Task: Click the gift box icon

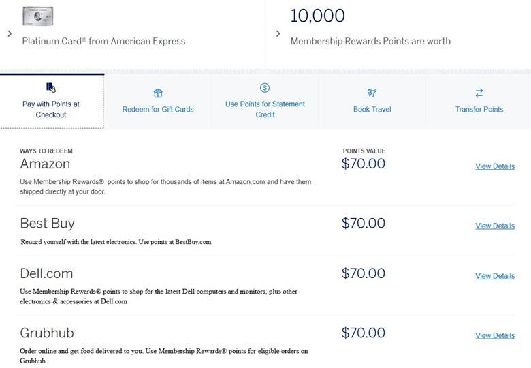Action: (158, 93)
